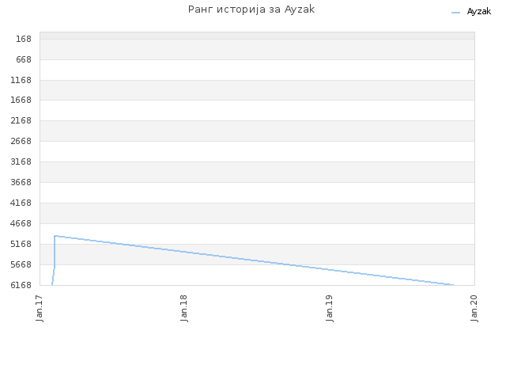Click the blue Ayzak legend line swatch
Image resolution: width=506 pixels, height=380 pixels.
[455, 13]
